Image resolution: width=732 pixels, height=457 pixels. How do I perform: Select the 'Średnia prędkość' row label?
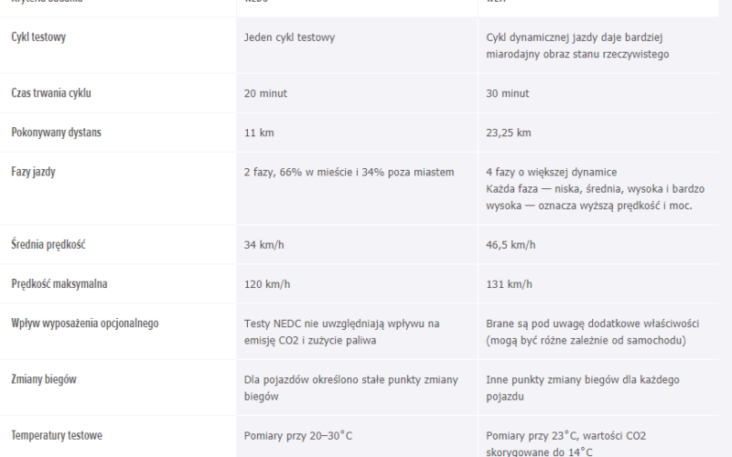tap(48, 244)
